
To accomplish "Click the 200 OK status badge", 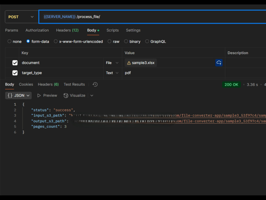I will coord(231,85).
